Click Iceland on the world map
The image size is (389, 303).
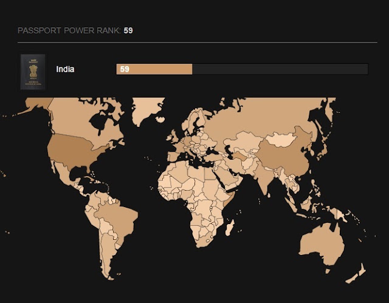tap(160, 120)
